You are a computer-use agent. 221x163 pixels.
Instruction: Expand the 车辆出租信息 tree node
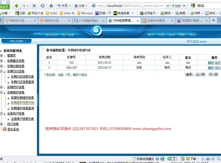point(1,66)
